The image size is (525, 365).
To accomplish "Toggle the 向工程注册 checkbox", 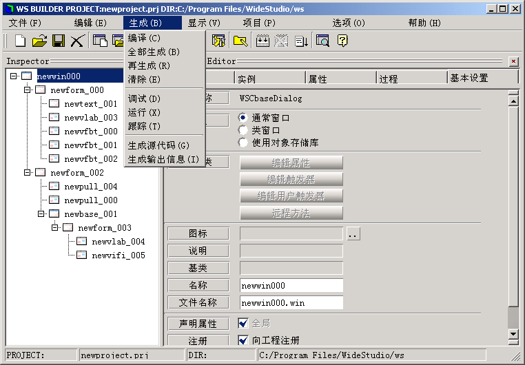I will pos(243,340).
